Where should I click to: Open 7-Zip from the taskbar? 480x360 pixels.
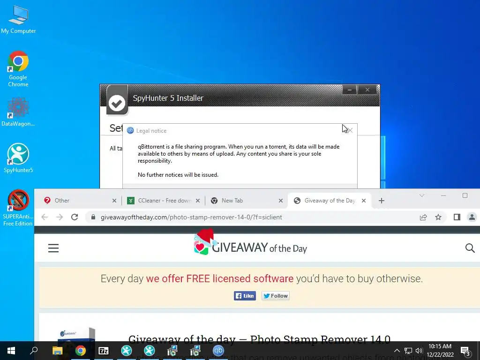click(x=104, y=351)
